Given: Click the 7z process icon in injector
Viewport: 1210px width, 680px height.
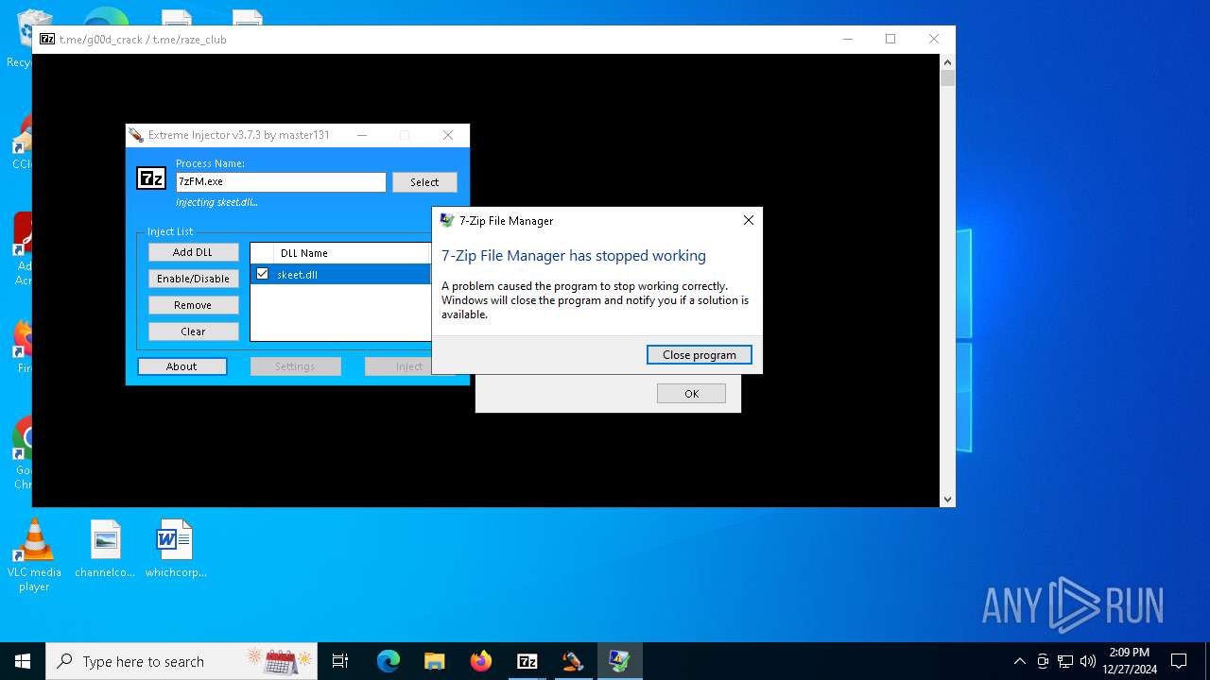Looking at the screenshot, I should [x=151, y=178].
